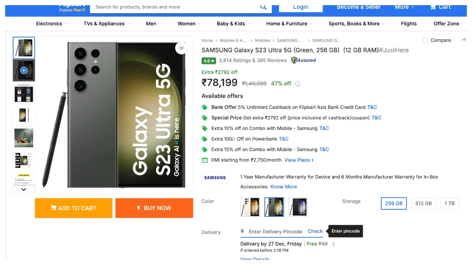This screenshot has height=265, width=472.
Task: Select 1 TB storage option
Action: point(450,203)
